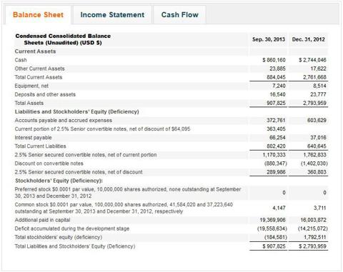Select current portion notes value 363,405
343x272 pixels.
pos(276,129)
